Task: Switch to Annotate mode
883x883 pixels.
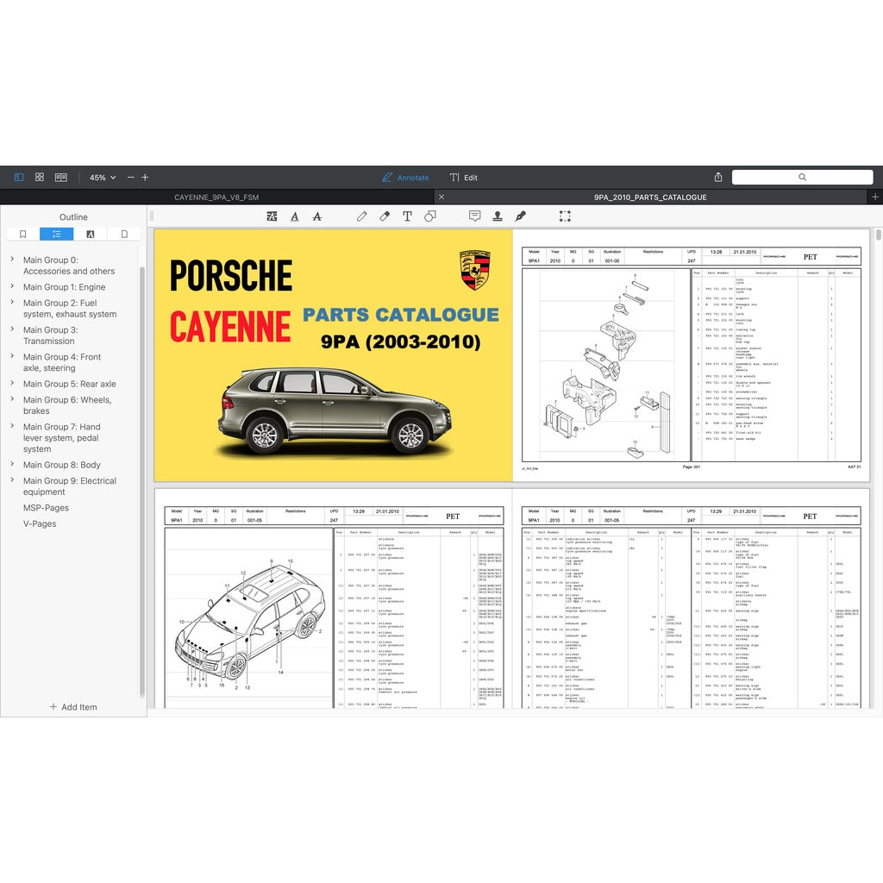Action: (405, 178)
